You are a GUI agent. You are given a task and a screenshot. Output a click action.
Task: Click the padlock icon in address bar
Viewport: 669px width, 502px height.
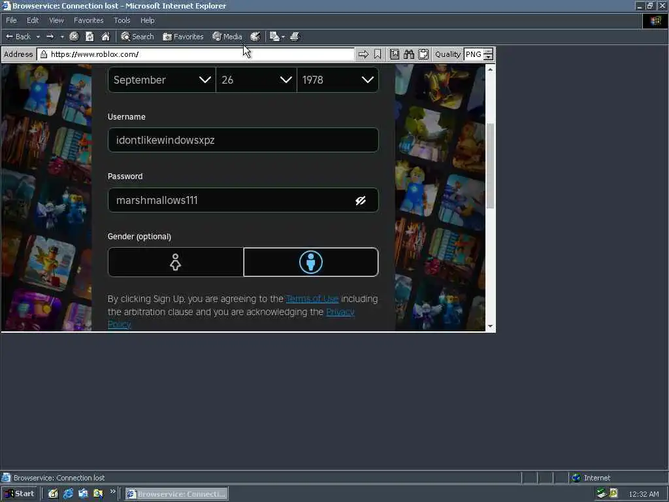coord(44,54)
